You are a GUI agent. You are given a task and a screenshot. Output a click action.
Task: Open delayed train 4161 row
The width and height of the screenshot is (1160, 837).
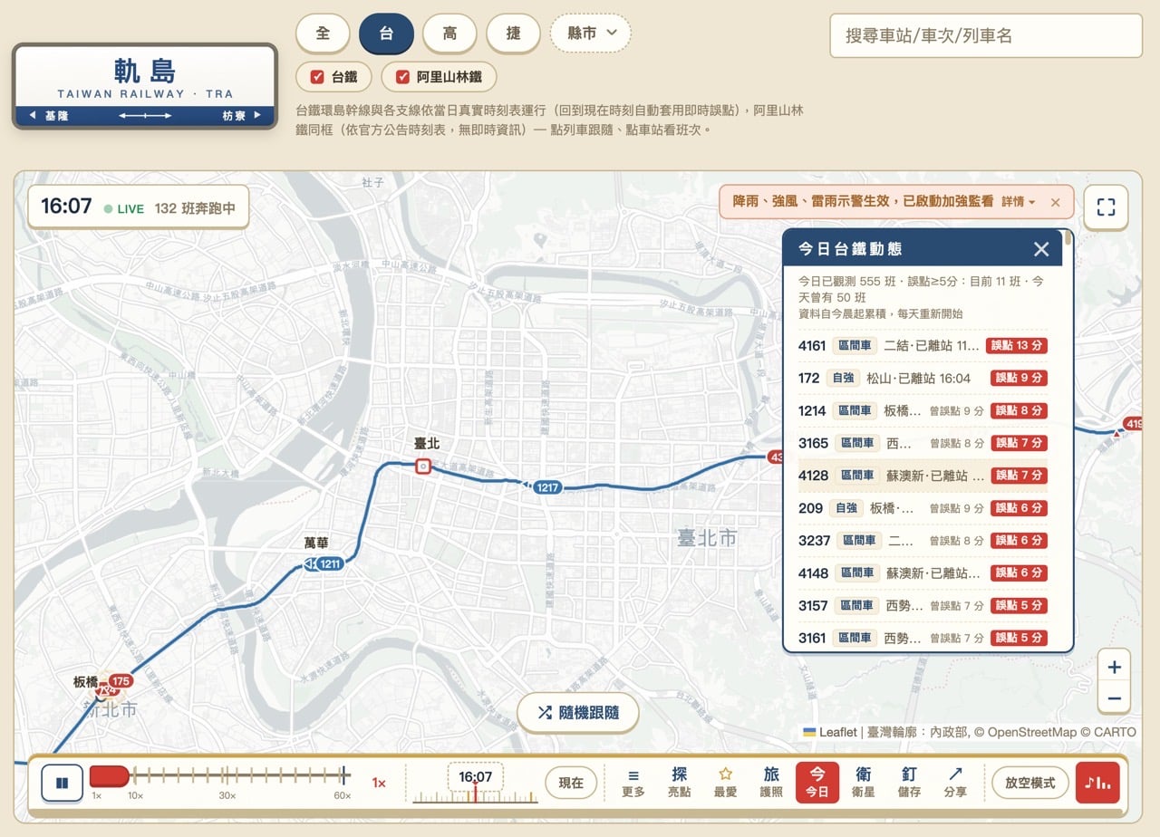point(923,345)
